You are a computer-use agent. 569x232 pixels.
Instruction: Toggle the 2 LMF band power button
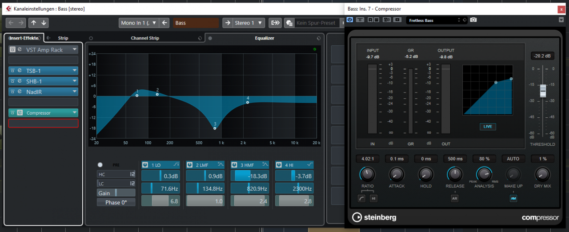pos(190,165)
